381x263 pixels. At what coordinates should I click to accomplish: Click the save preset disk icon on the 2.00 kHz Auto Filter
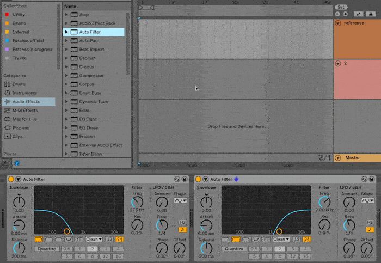coord(372,179)
